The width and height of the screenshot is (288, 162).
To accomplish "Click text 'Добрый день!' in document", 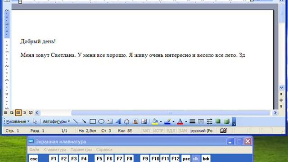I will [38, 41].
